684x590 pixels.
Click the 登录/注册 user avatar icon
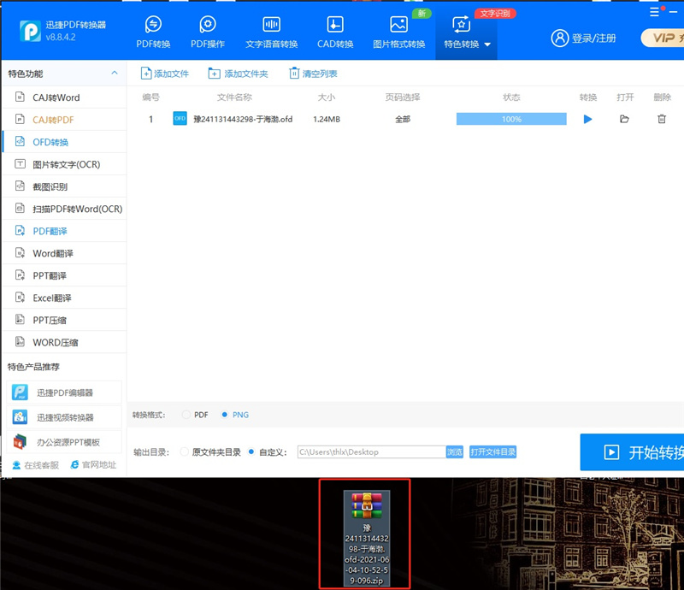point(560,38)
